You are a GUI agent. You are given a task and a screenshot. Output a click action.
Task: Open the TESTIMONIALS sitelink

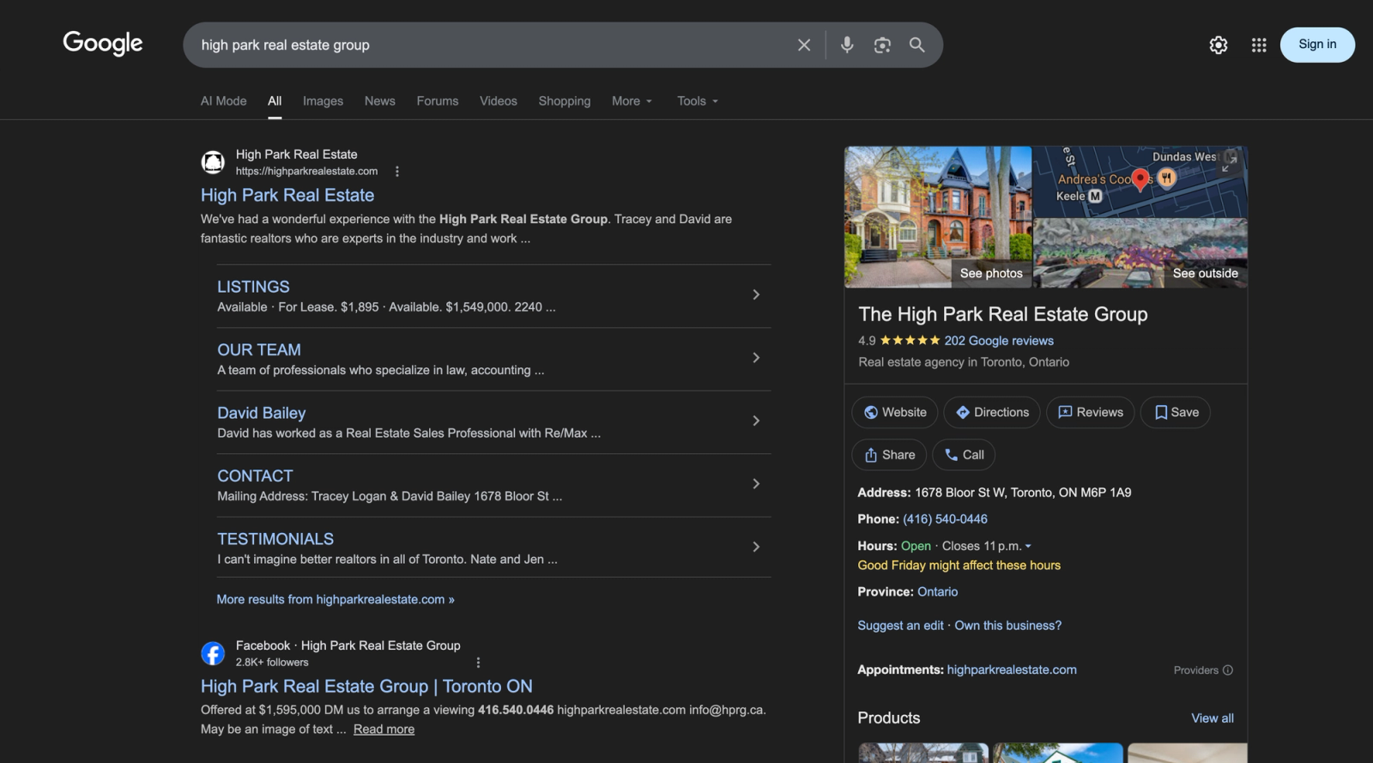(x=275, y=539)
